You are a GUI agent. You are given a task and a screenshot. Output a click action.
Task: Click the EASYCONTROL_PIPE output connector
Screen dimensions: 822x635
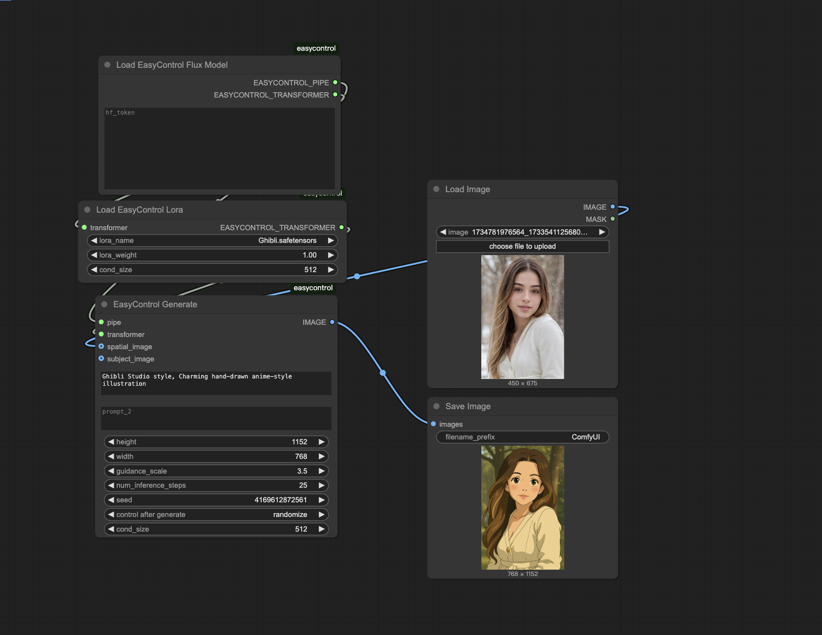(335, 82)
